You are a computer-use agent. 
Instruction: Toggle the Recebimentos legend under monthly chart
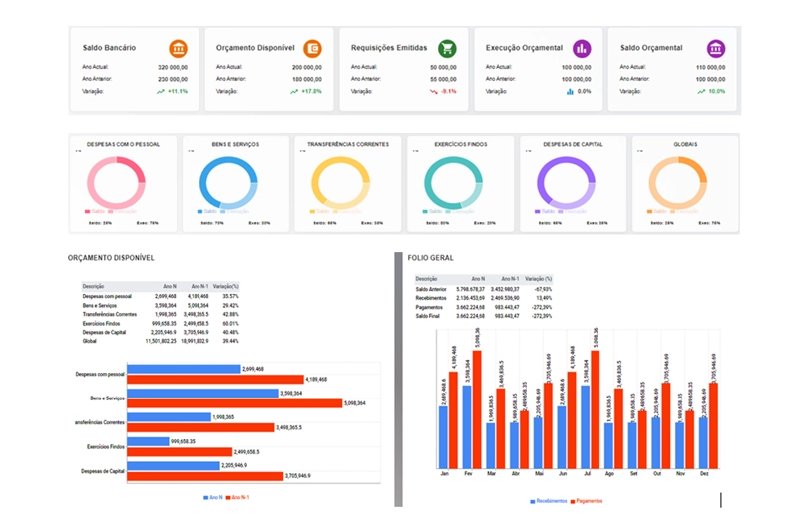point(548,501)
